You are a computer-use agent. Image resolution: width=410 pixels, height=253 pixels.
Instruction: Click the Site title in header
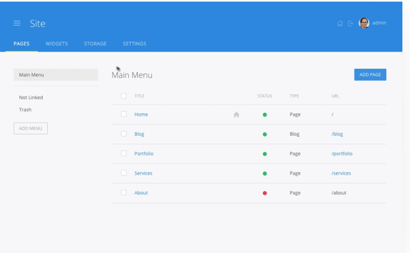(x=38, y=23)
